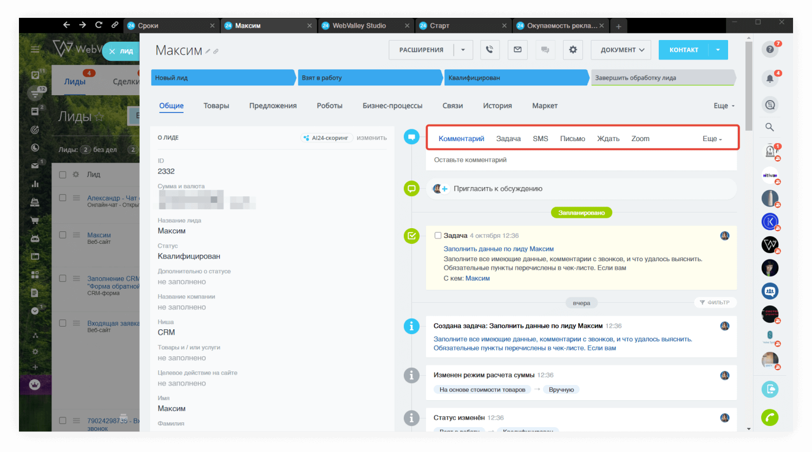Click the shopping cart icon in left sidebar
The width and height of the screenshot is (812, 452).
(35, 220)
